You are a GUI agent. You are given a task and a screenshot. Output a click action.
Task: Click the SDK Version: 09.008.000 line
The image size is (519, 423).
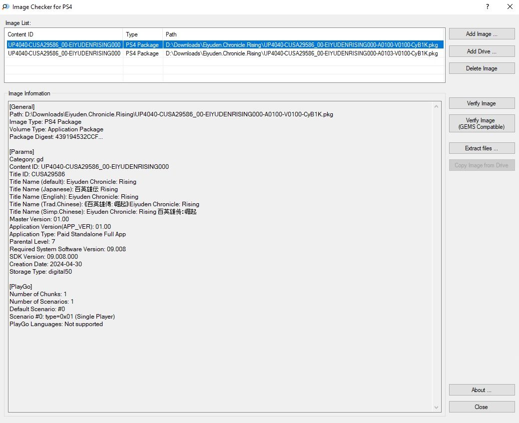tap(43, 257)
